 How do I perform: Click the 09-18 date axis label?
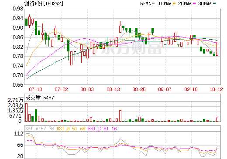pyautogui.click(x=191, y=89)
